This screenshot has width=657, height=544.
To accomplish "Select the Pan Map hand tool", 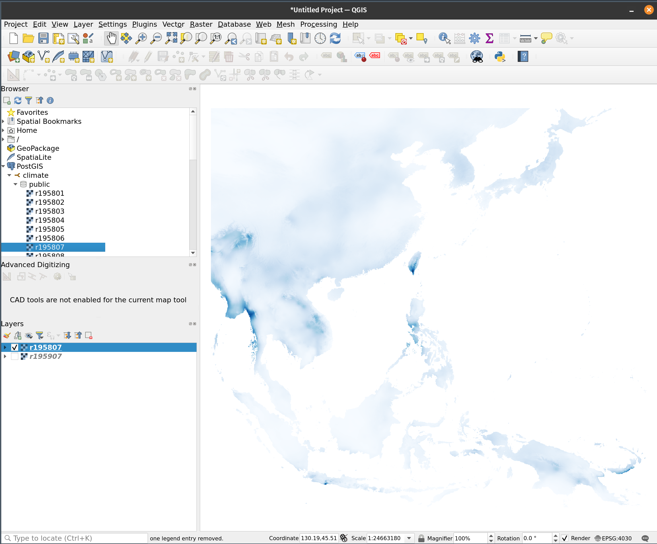I will point(111,39).
